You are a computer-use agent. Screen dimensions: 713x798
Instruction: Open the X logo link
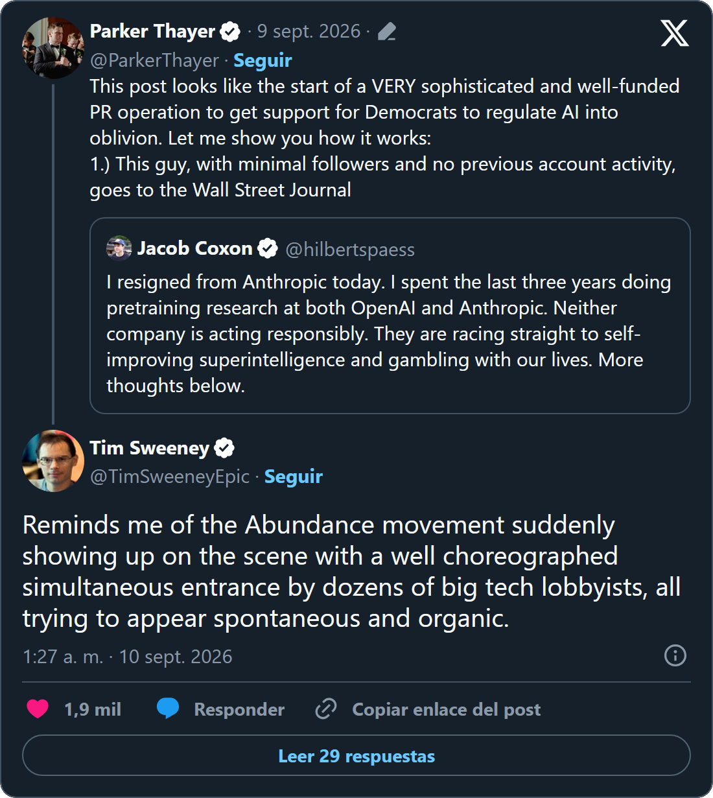pos(675,32)
